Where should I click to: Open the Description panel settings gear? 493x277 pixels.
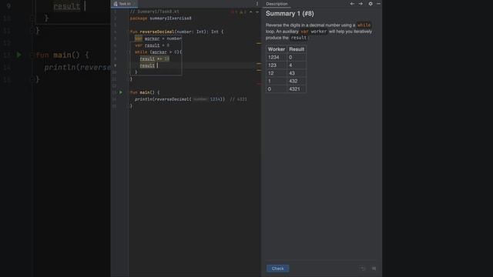371,4
